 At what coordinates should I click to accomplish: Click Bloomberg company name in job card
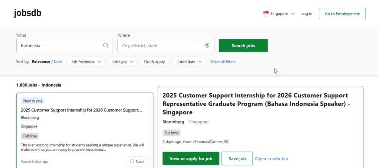30,118
